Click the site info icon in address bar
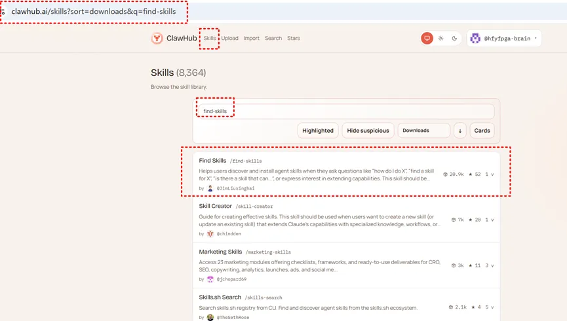 coord(3,12)
